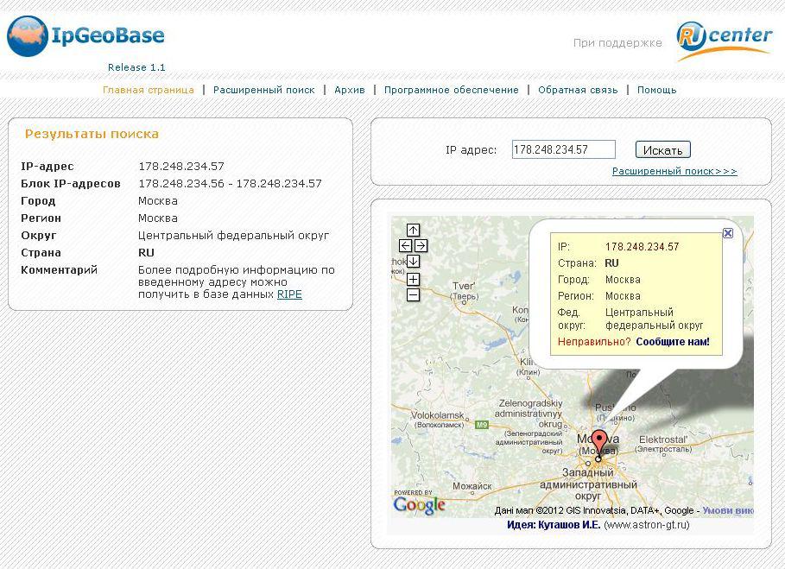Click the Результаты поиска heading
The image size is (785, 569).
[92, 134]
